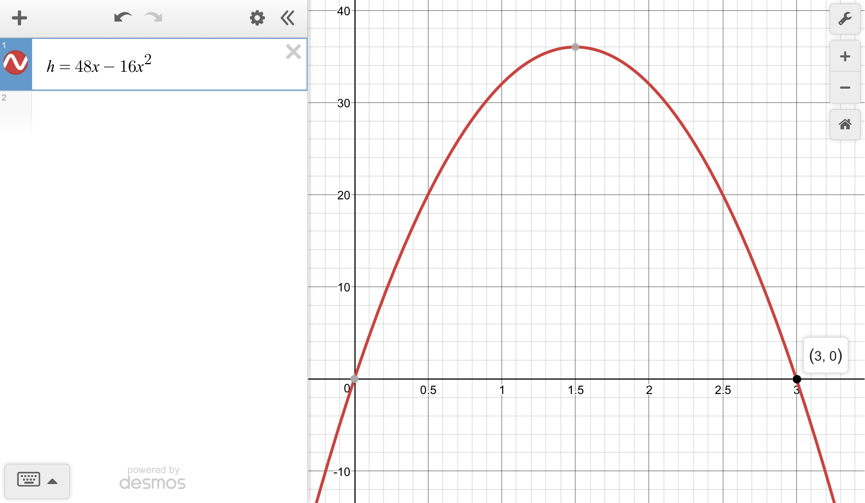Collapse the expression list panel
Screen dimensions: 865x503
pyautogui.click(x=288, y=18)
